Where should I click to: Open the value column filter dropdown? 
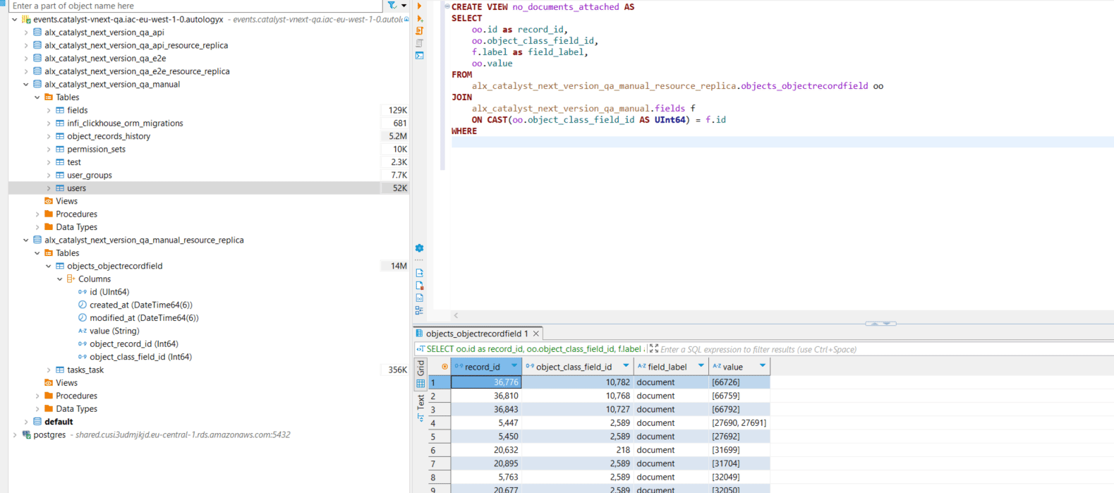tap(763, 366)
